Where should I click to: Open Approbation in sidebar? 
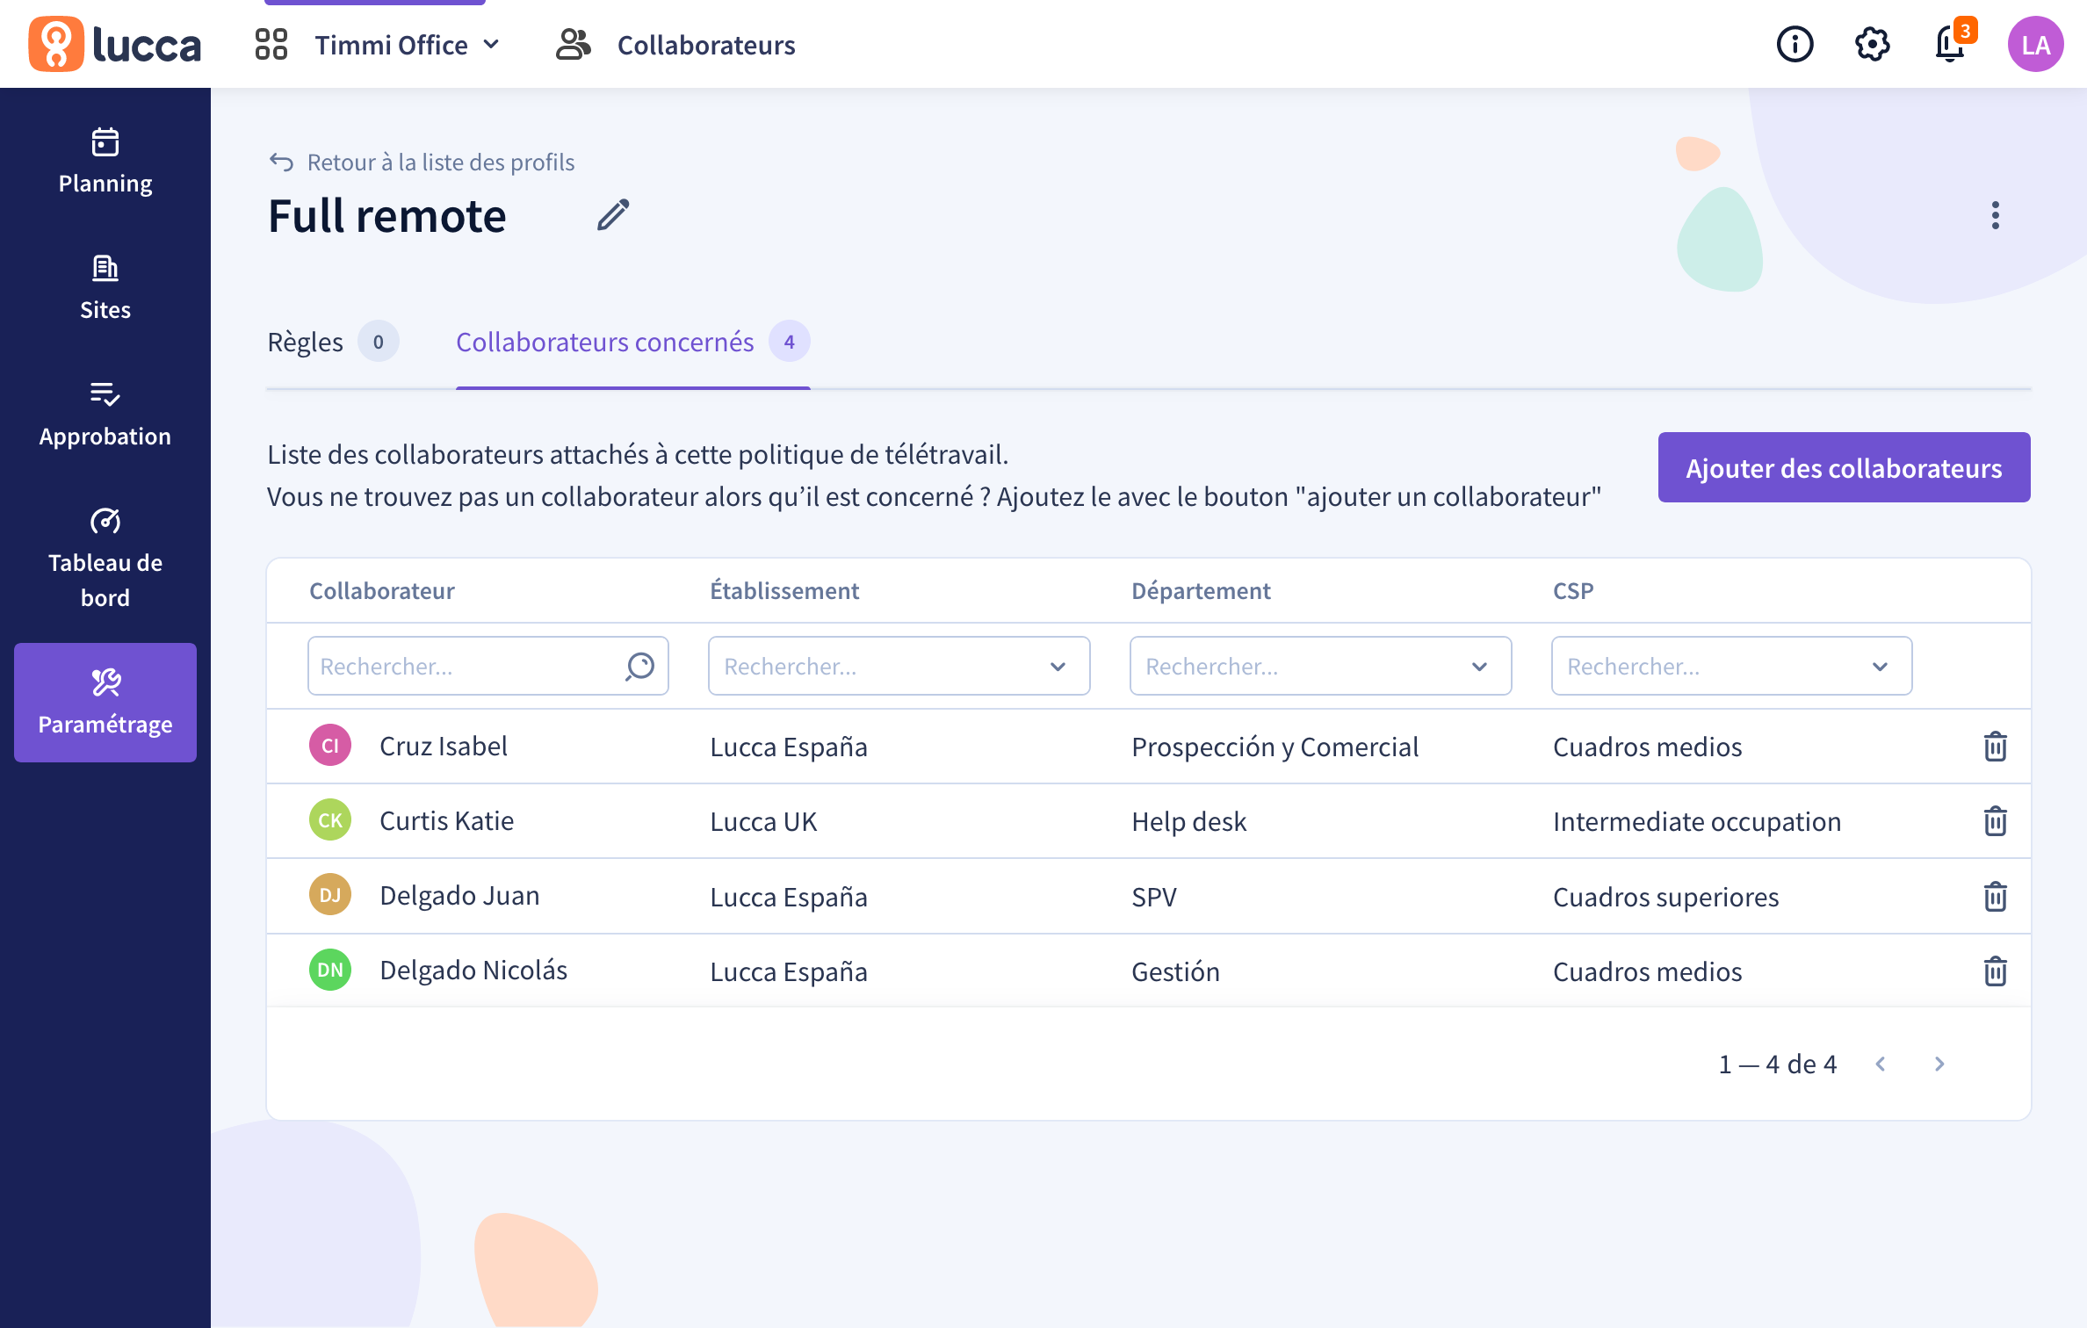tap(105, 415)
